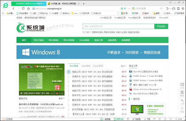Open the browser main menu icon

point(183,9)
